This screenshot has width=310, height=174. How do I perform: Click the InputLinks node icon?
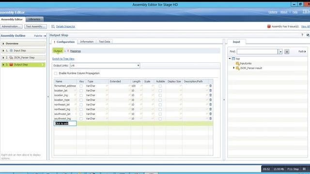pyautogui.click(x=238, y=63)
